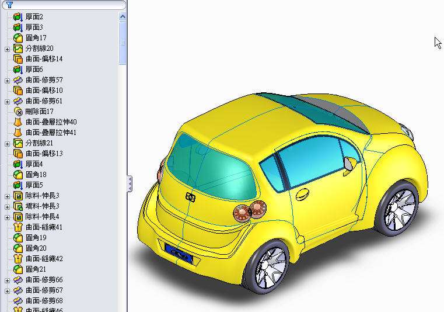This screenshot has height=312, width=444.
Task: Click the 曲面-偏移13 offset icon
Action: 18,154
